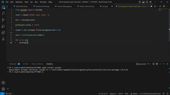170x95 pixels.
Task: Toggle secondary side bar layout icon
Action: 147,2
